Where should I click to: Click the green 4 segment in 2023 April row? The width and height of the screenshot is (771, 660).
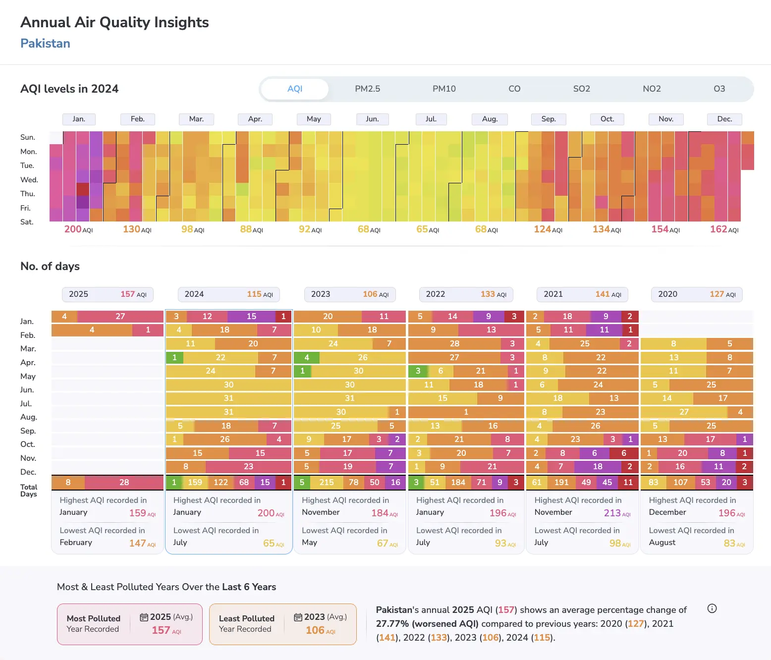coord(307,357)
